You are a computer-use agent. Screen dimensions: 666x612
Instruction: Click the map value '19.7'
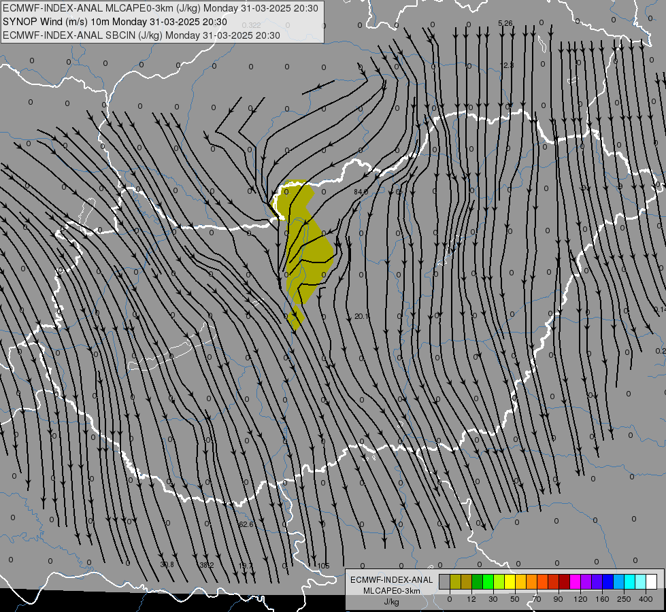tap(246, 566)
